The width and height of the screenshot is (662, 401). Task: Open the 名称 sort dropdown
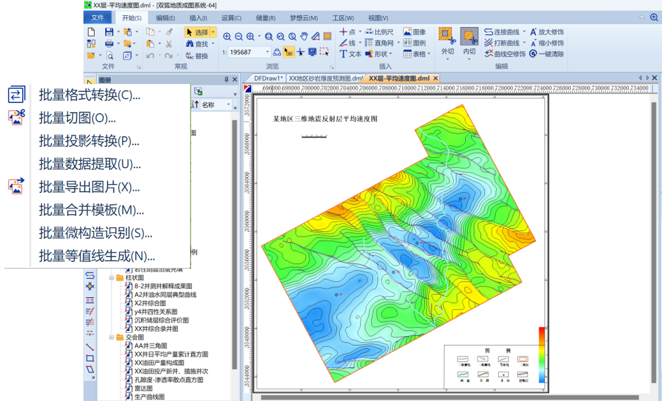[x=228, y=105]
